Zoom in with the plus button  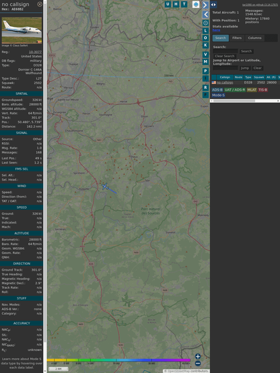pos(198,356)
